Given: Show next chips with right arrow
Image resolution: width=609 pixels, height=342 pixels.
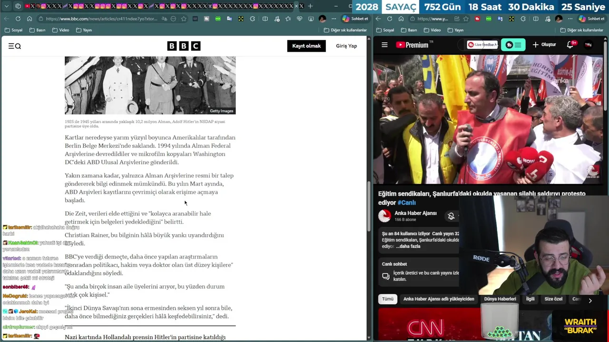Looking at the screenshot, I should pos(590,300).
